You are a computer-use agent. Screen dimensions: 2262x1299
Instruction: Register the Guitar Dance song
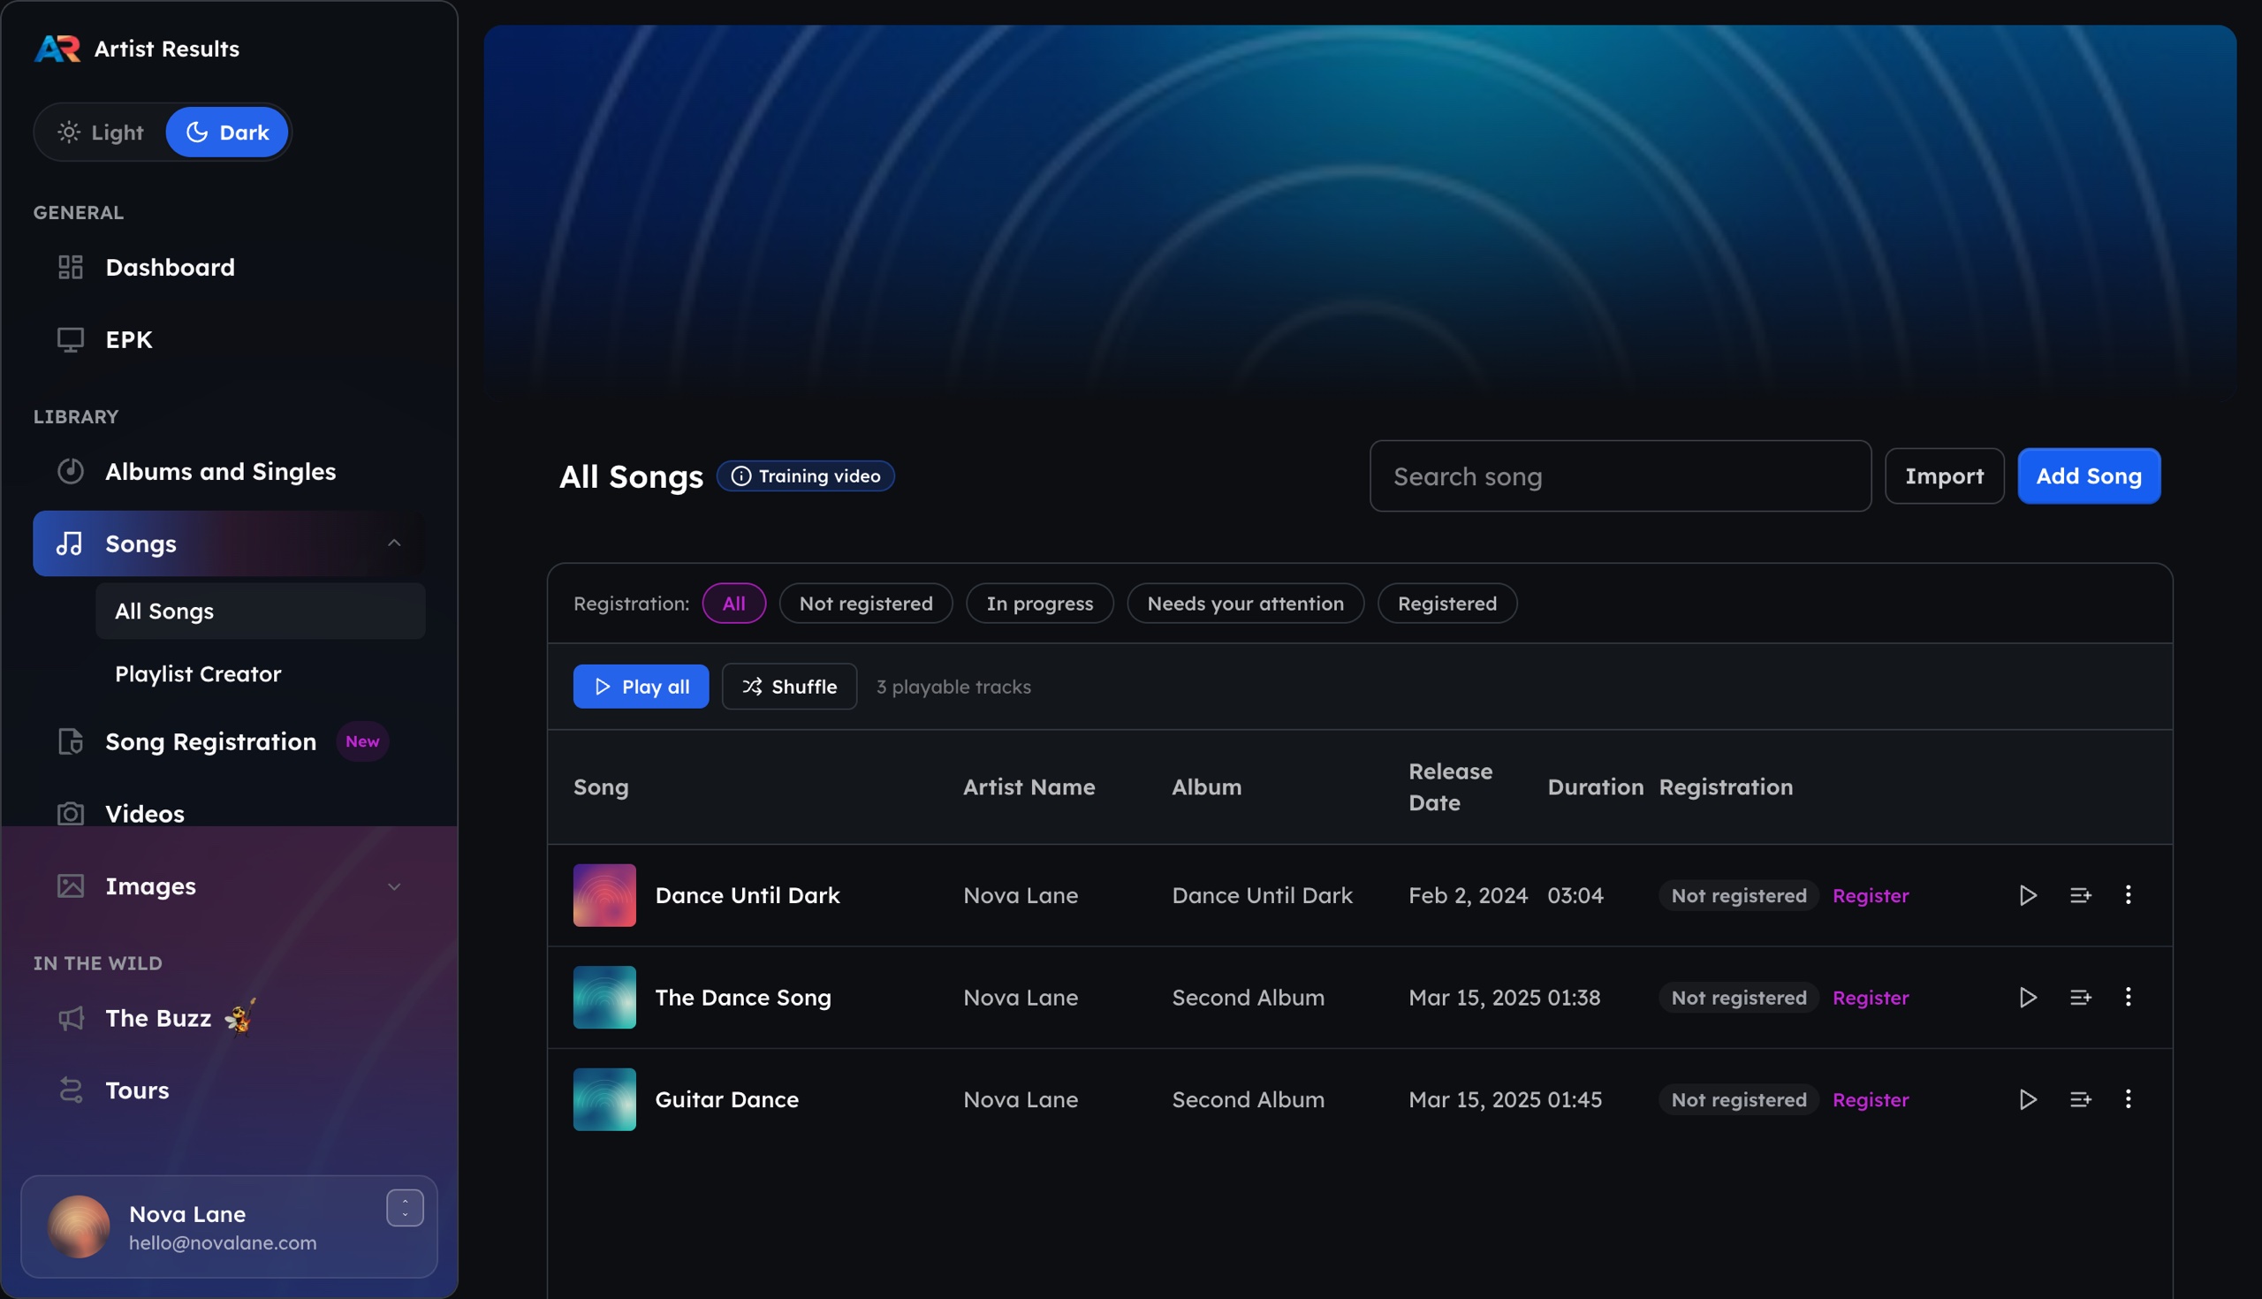[x=1871, y=1099]
